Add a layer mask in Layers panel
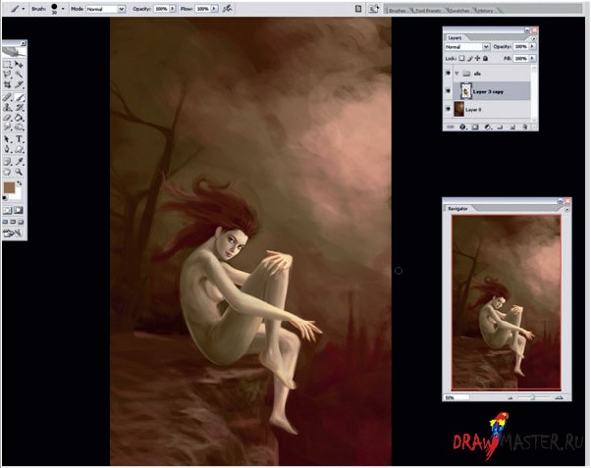The width and height of the screenshot is (591, 468). coord(475,127)
